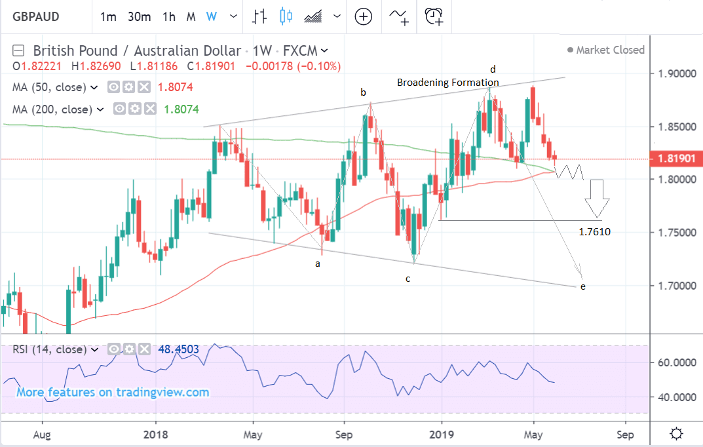Switch to the Area chart style icon

pos(312,16)
